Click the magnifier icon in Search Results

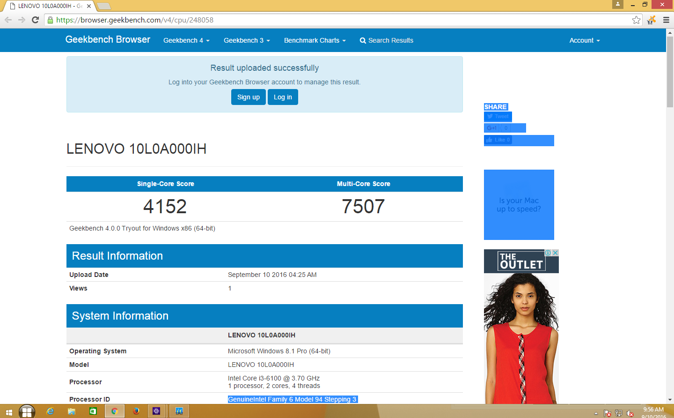[363, 41]
